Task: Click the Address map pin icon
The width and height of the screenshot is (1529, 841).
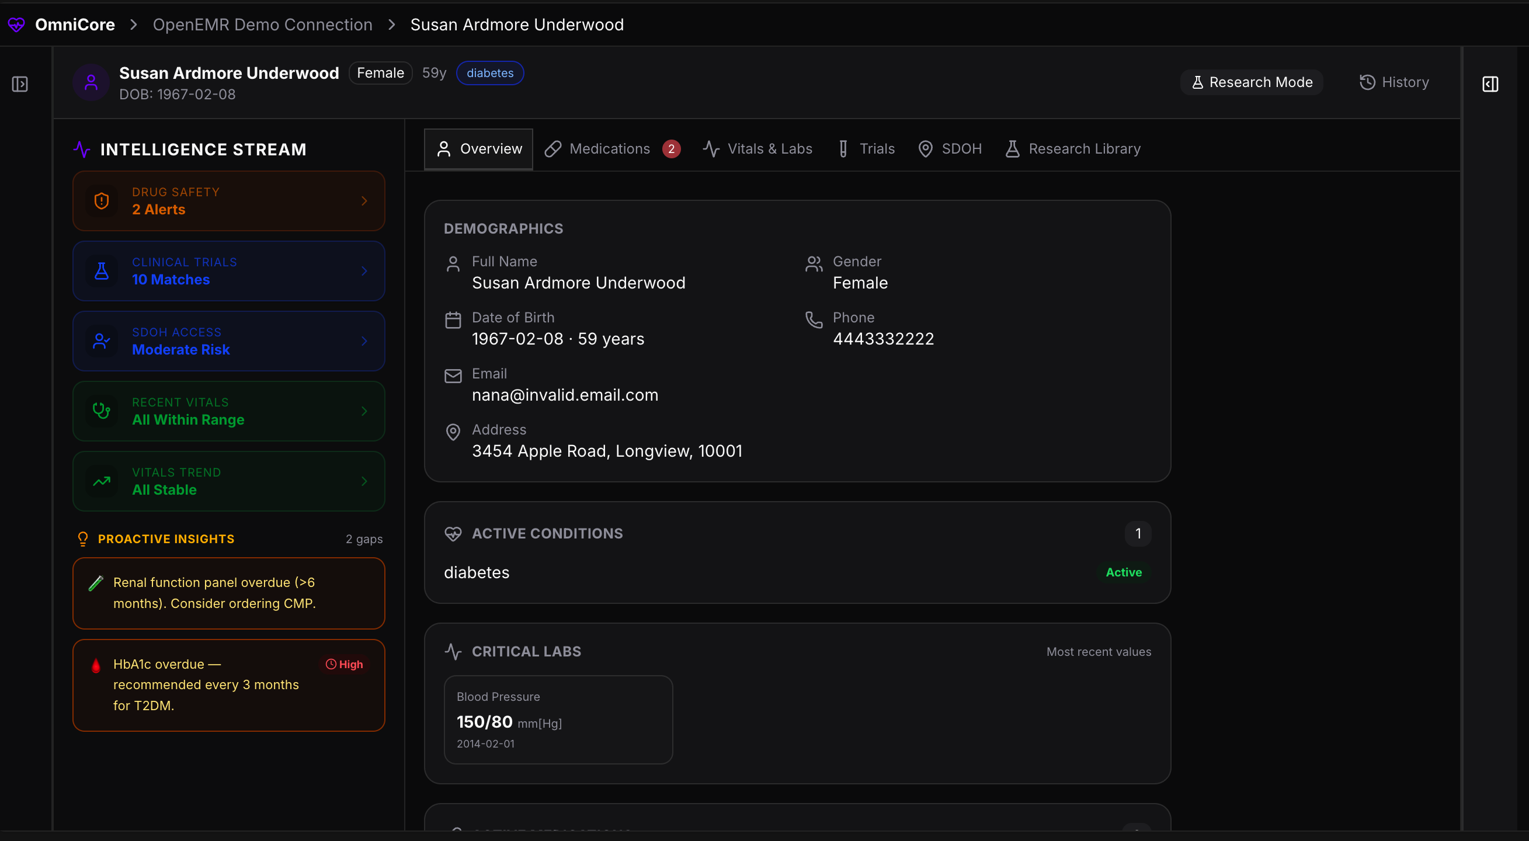Action: point(453,432)
